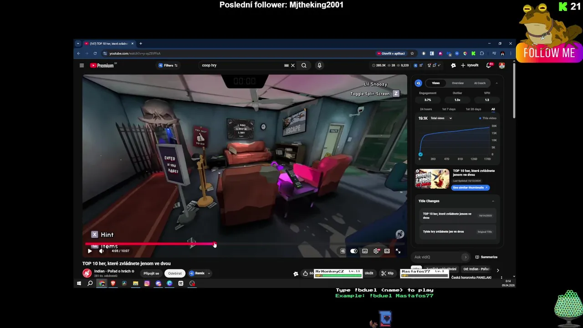Start voice search with the microphone
Image resolution: width=583 pixels, height=328 pixels.
pos(319,66)
